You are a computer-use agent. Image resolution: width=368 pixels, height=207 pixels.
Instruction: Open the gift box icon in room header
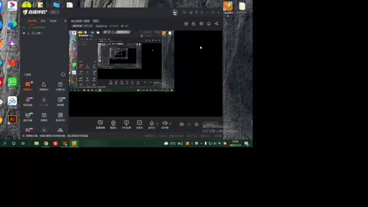tap(186, 24)
